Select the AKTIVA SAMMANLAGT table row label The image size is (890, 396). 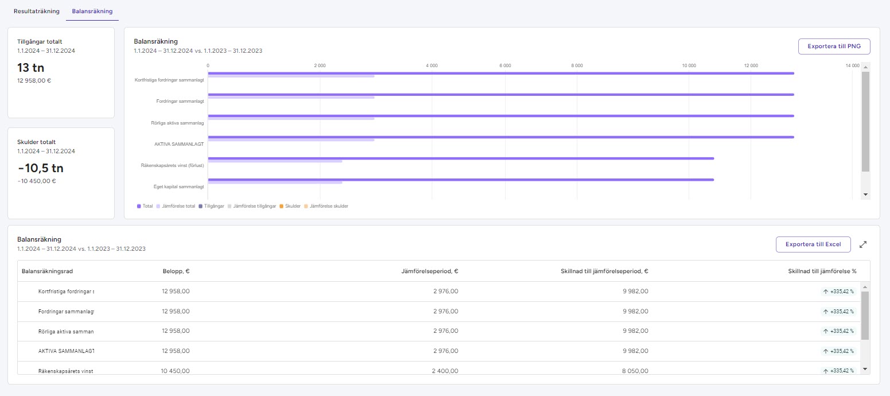(66, 351)
